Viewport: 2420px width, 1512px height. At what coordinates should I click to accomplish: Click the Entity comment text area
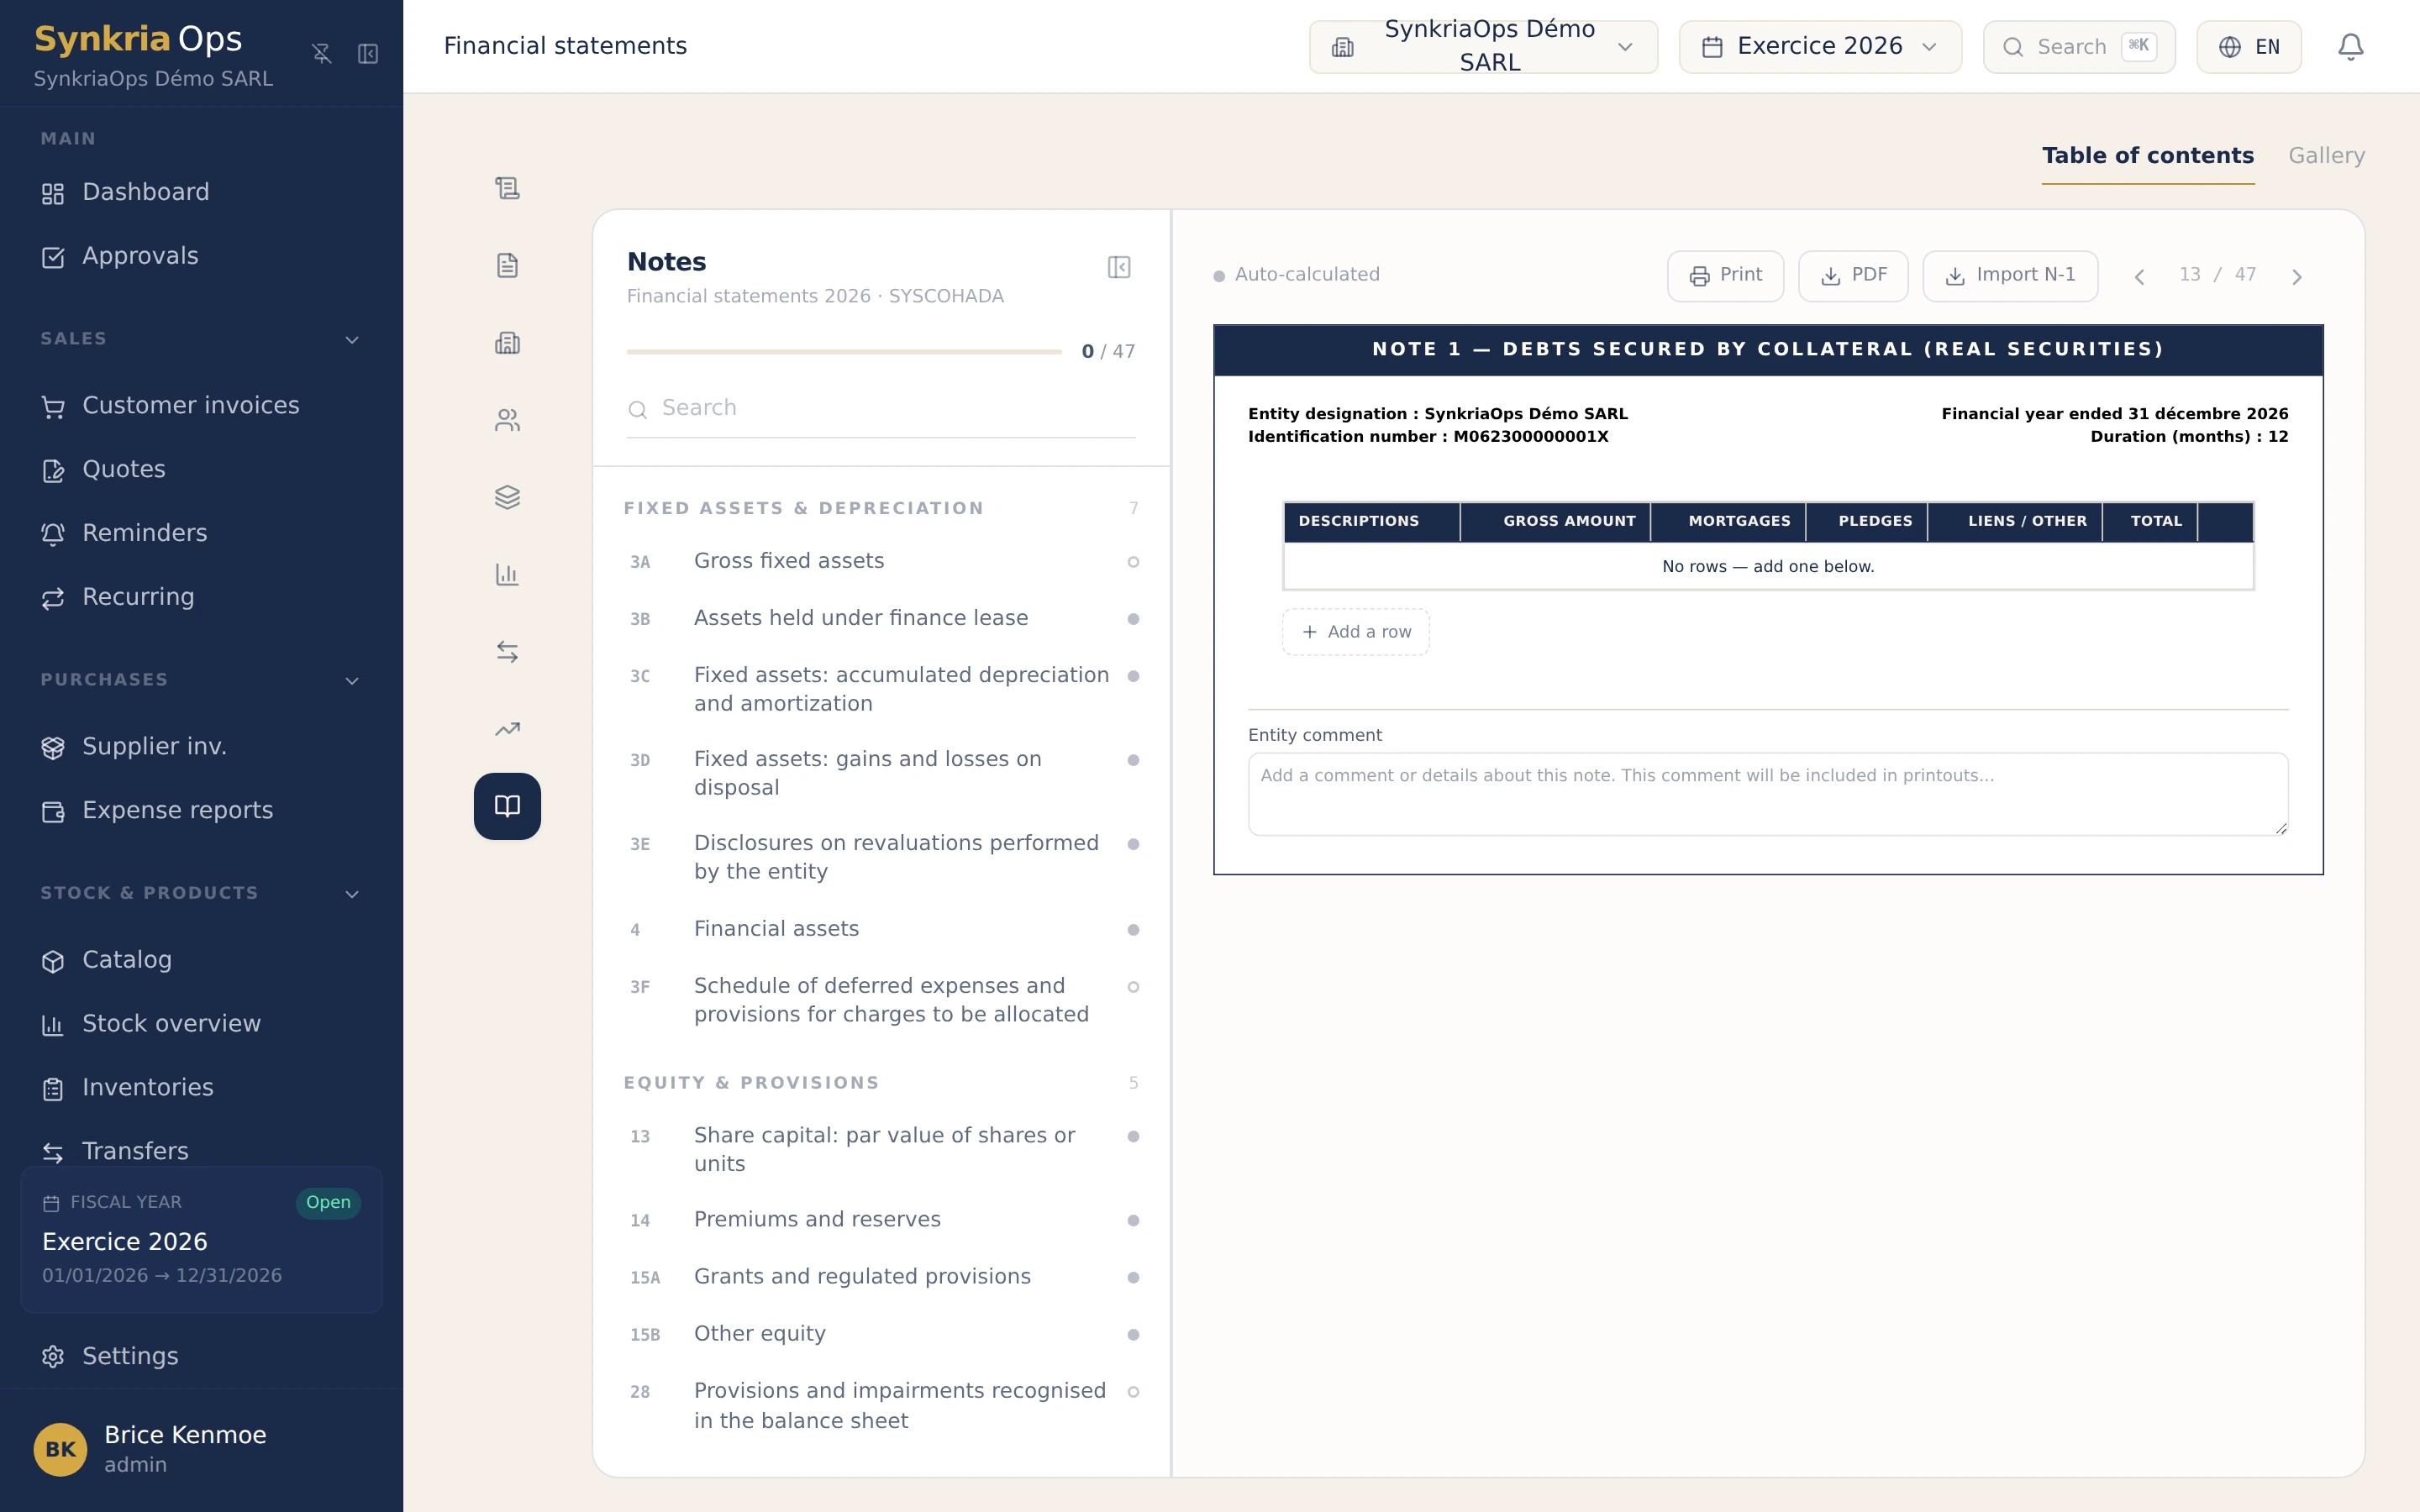pyautogui.click(x=1767, y=794)
